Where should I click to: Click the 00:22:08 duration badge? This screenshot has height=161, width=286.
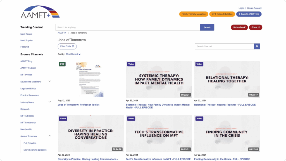coord(254,149)
